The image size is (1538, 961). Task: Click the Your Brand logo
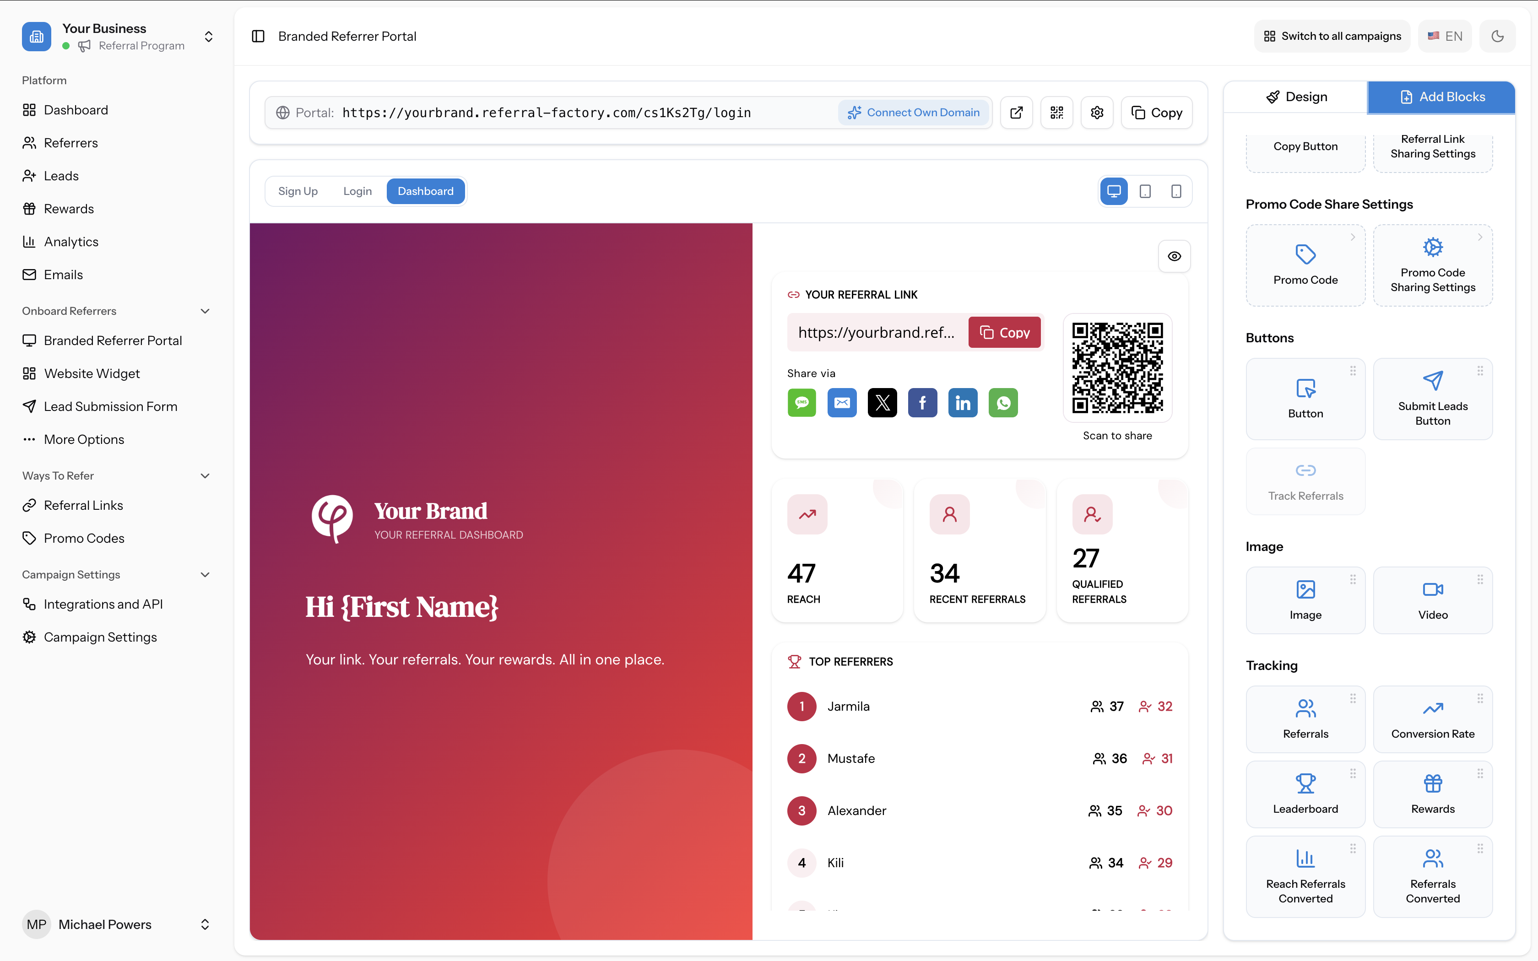coord(332,519)
